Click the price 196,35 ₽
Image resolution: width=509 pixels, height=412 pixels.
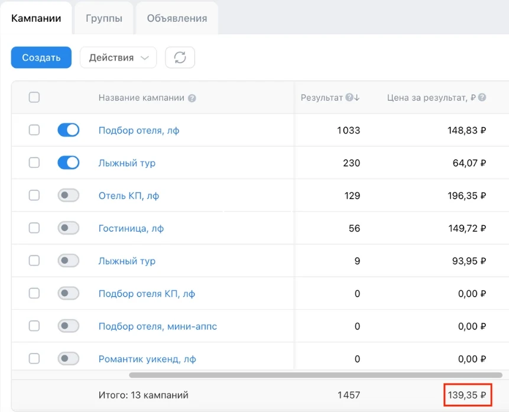(x=467, y=196)
